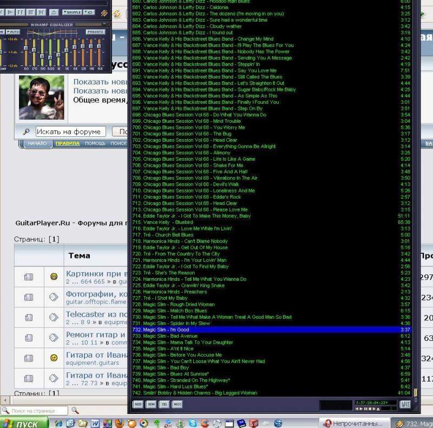Select track 726 Harmonica Hinds - Preachers
Screen dimensions: 433x428
[272, 292]
